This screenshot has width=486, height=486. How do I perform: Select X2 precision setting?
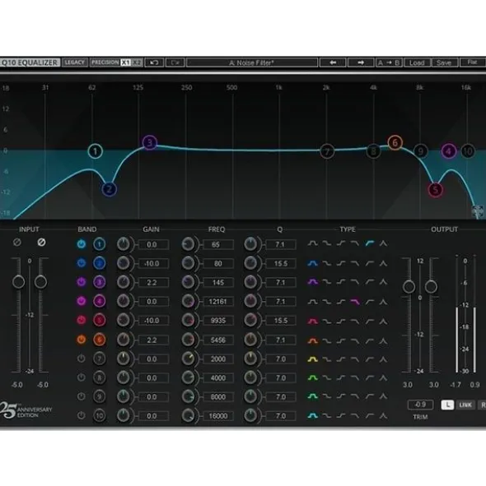pos(137,62)
